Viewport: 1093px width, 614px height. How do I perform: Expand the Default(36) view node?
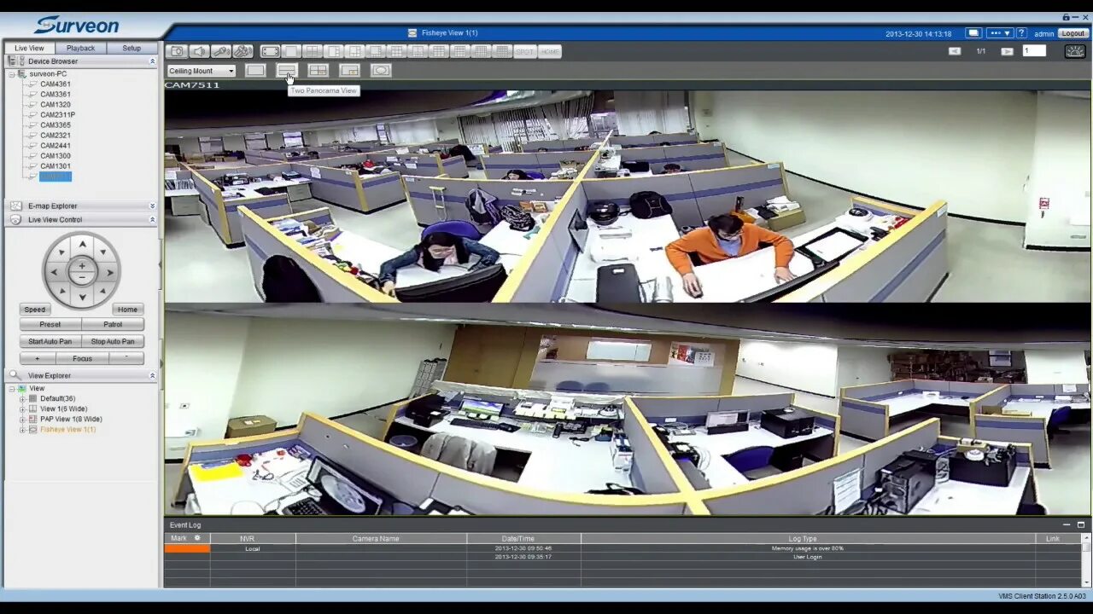point(22,399)
